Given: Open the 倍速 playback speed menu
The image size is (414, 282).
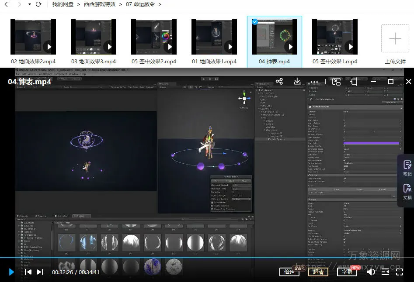Looking at the screenshot, I should point(289,272).
